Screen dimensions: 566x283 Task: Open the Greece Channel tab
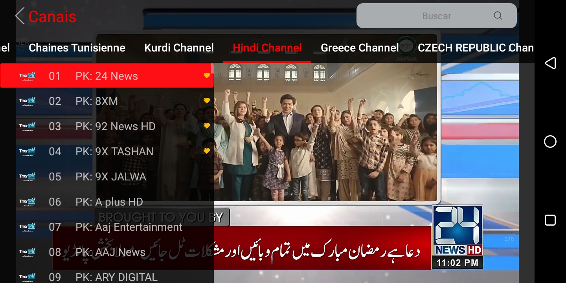(x=360, y=48)
